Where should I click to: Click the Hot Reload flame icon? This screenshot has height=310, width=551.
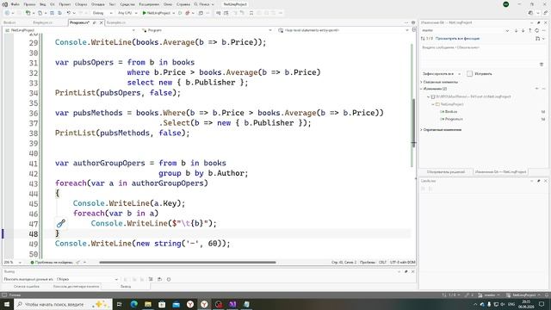(x=188, y=13)
